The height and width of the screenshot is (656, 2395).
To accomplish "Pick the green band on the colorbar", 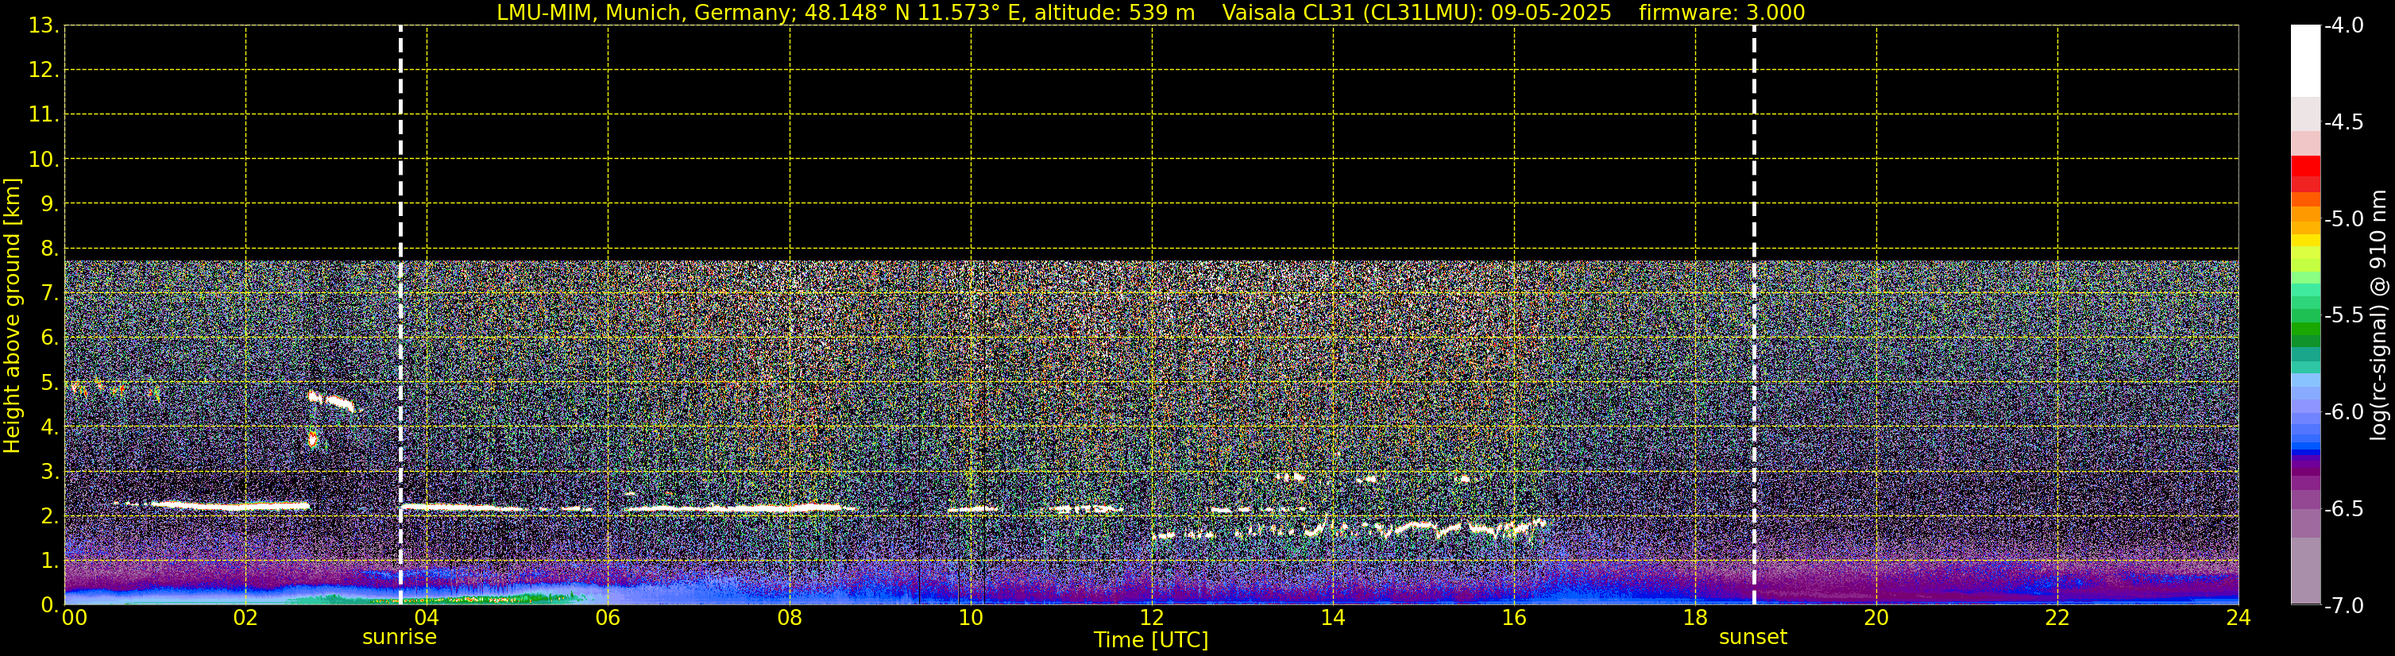I will pos(2304,325).
